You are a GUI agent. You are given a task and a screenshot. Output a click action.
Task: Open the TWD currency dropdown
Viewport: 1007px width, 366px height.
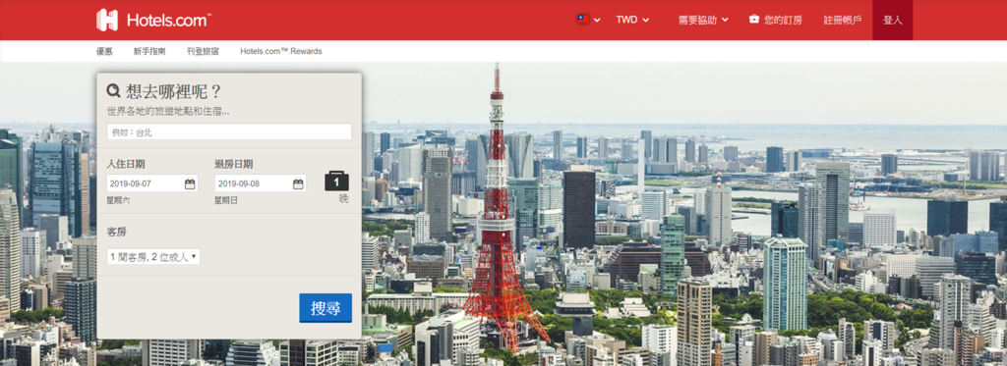(632, 20)
